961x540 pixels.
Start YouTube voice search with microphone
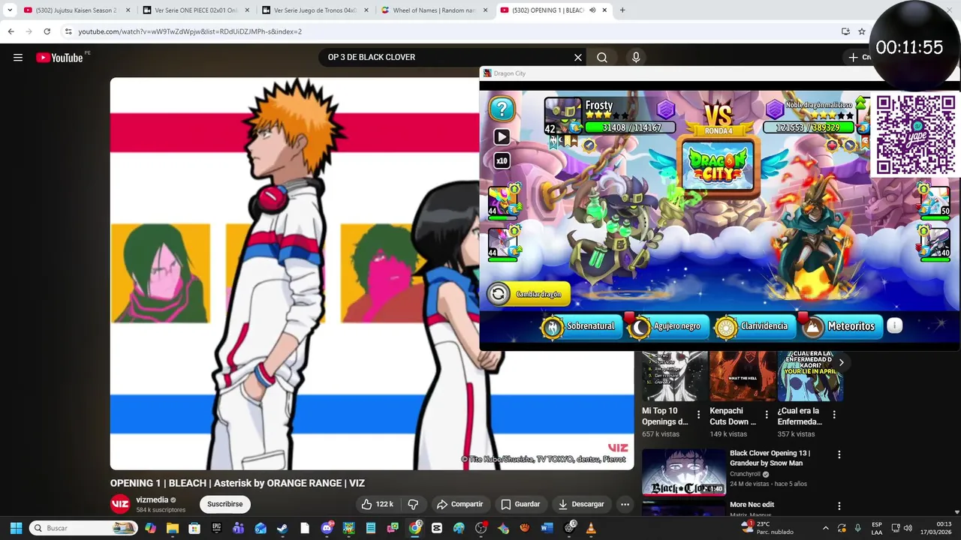(636, 58)
